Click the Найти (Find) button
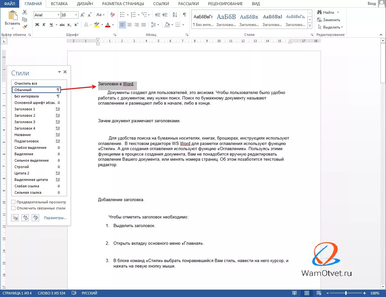 click(326, 12)
